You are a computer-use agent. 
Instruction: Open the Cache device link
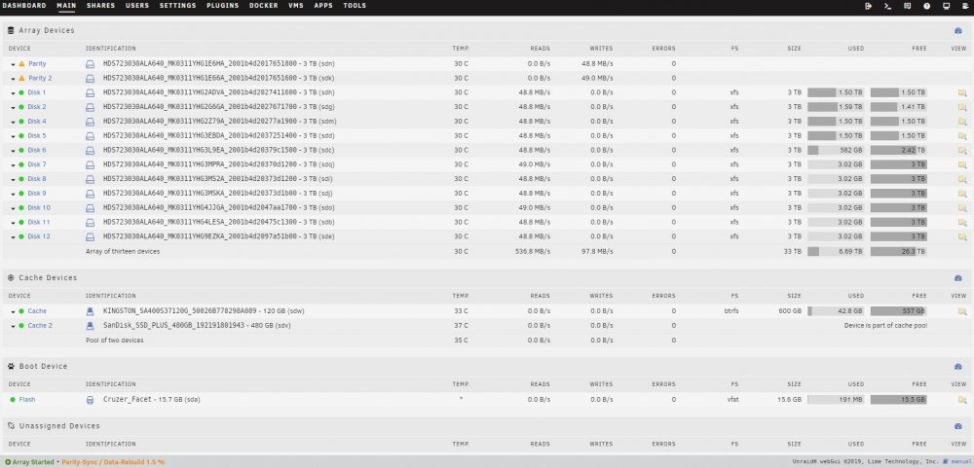pyautogui.click(x=37, y=311)
